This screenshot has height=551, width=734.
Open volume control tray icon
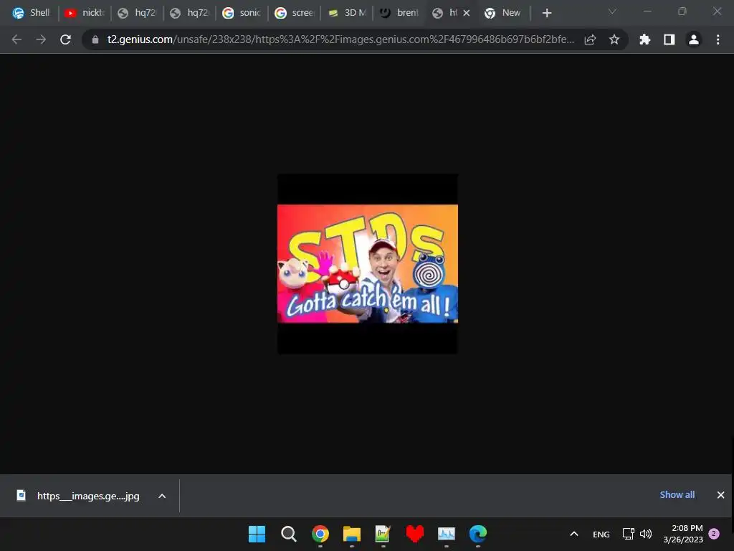pyautogui.click(x=646, y=534)
